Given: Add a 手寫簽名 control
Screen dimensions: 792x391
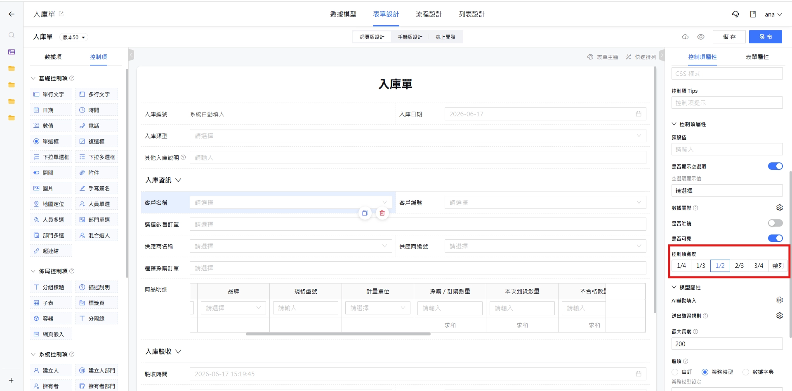Looking at the screenshot, I should click(x=97, y=188).
